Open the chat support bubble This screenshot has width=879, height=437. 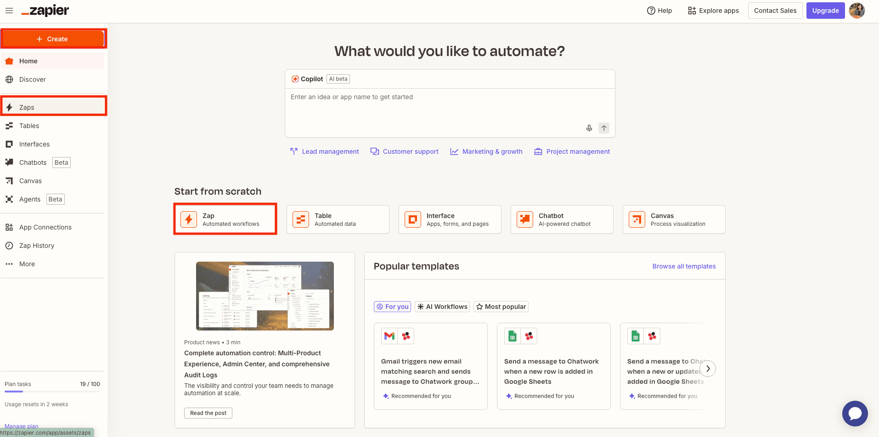(x=855, y=414)
